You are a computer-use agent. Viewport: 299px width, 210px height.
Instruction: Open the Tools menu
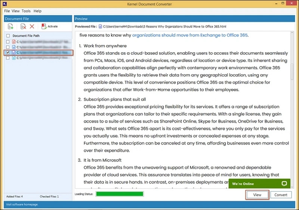(x=26, y=11)
